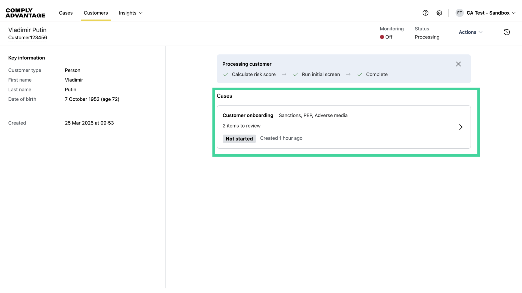The image size is (522, 293).
Task: Click the Run initial screen step
Action: coord(321,74)
